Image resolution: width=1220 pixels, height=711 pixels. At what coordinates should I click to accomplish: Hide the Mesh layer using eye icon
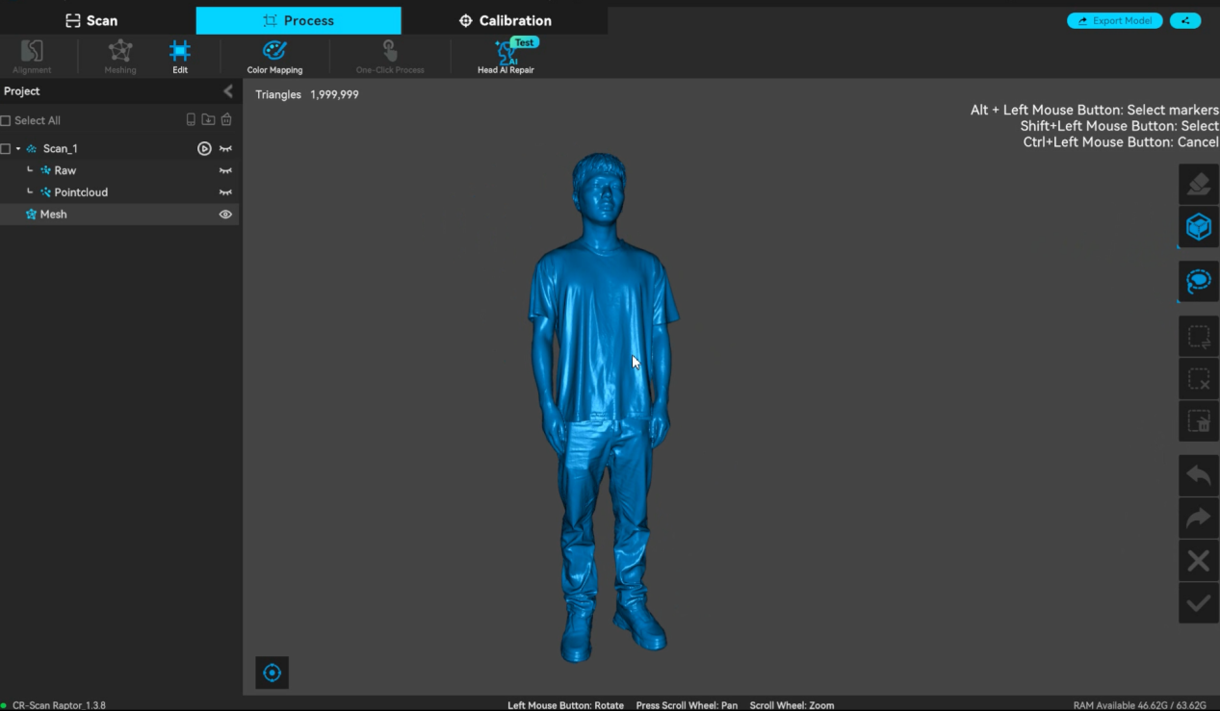tap(225, 215)
